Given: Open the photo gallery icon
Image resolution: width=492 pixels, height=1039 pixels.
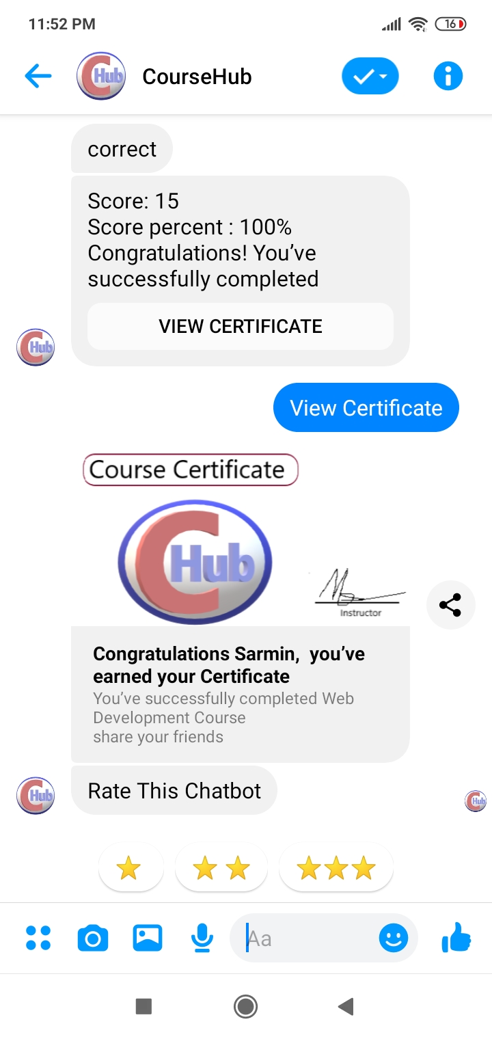Looking at the screenshot, I should [x=148, y=938].
